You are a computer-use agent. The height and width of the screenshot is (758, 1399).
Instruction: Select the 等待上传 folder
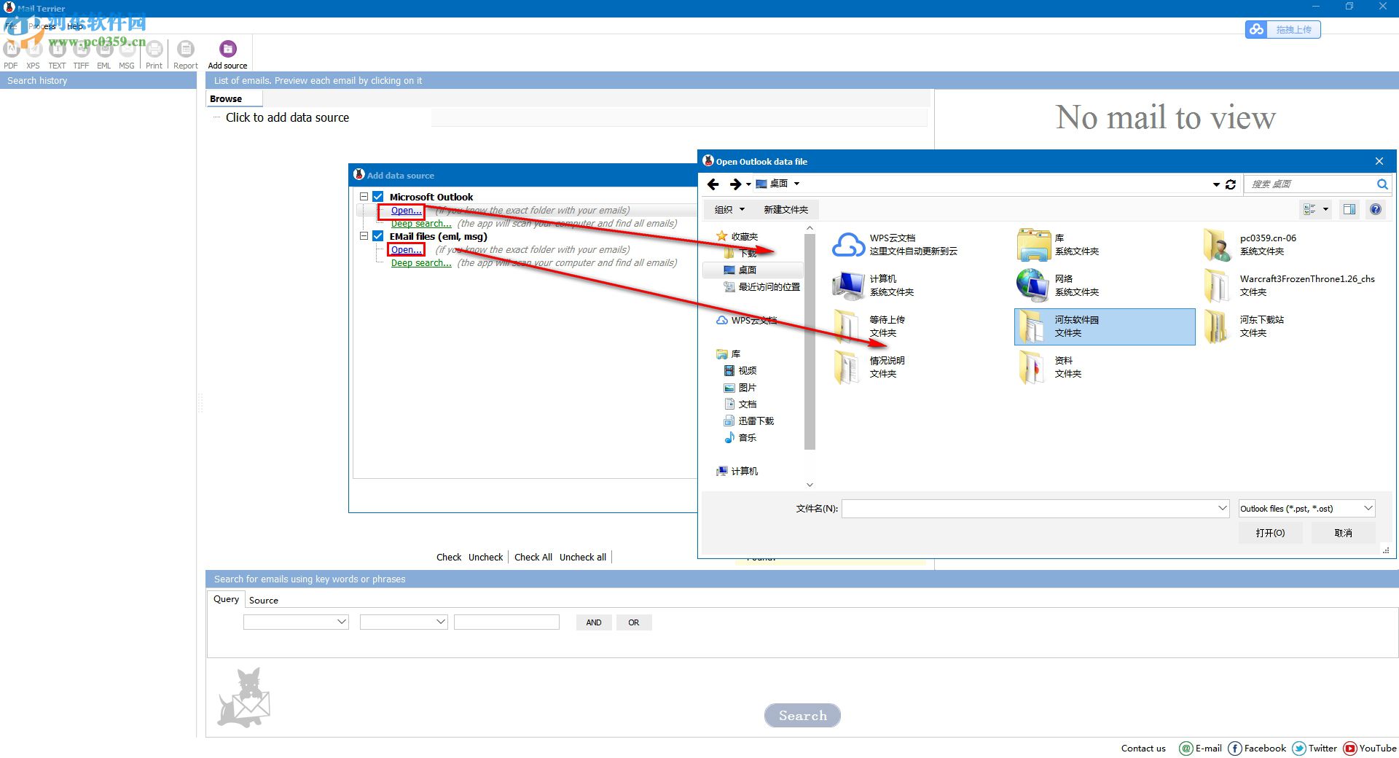[870, 327]
